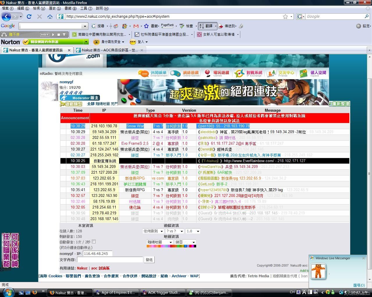The height and width of the screenshot is (297, 372).
Task: Launch Firefox from quick launch bar
Action: [x=34, y=292]
